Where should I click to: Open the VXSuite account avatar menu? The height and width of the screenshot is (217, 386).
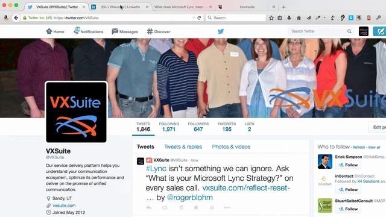pos(364,31)
